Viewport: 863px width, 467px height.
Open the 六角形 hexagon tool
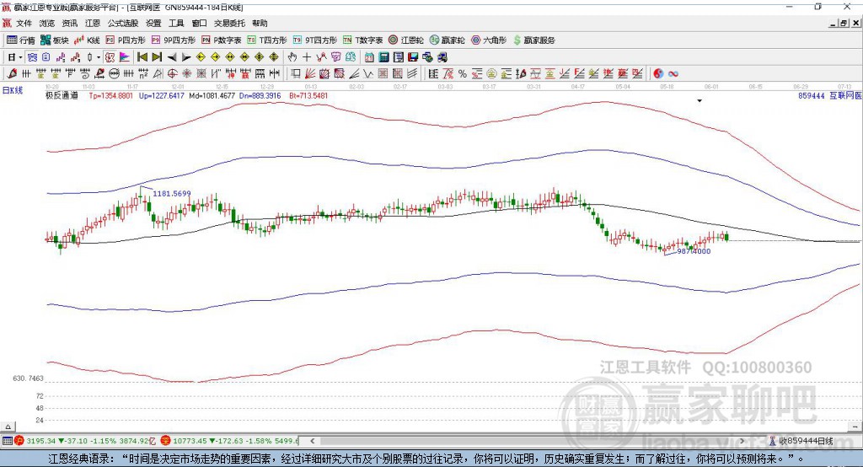click(489, 40)
